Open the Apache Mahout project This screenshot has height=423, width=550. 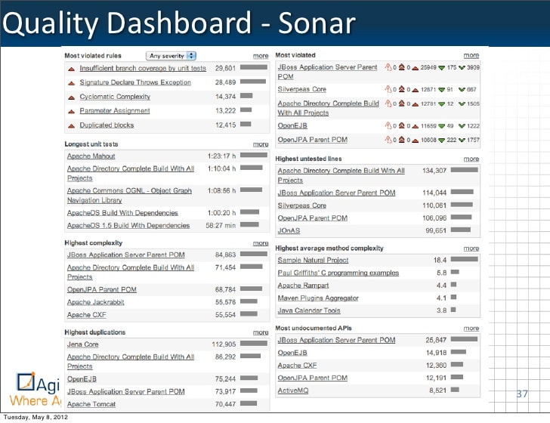[x=92, y=156]
